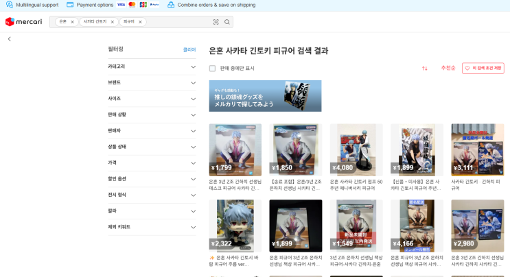
Task: Open ¥1,549 figure listing thumbnail
Action: tap(356, 226)
